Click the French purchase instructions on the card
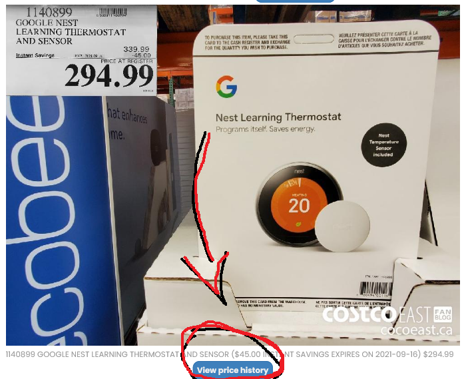The width and height of the screenshot is (462, 379). click(x=385, y=39)
